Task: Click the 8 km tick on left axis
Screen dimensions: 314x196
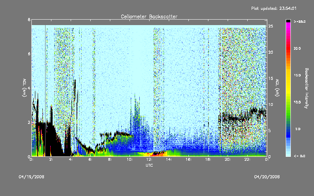Action: [29, 20]
